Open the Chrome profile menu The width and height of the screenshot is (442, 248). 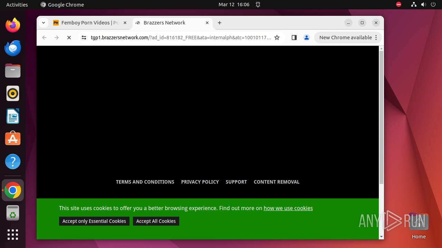click(306, 38)
